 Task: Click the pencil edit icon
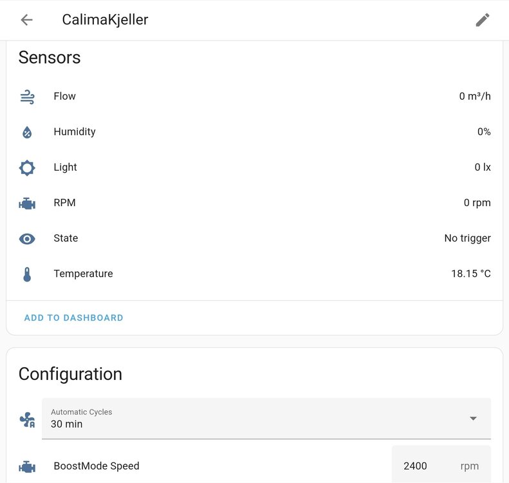[x=483, y=20]
